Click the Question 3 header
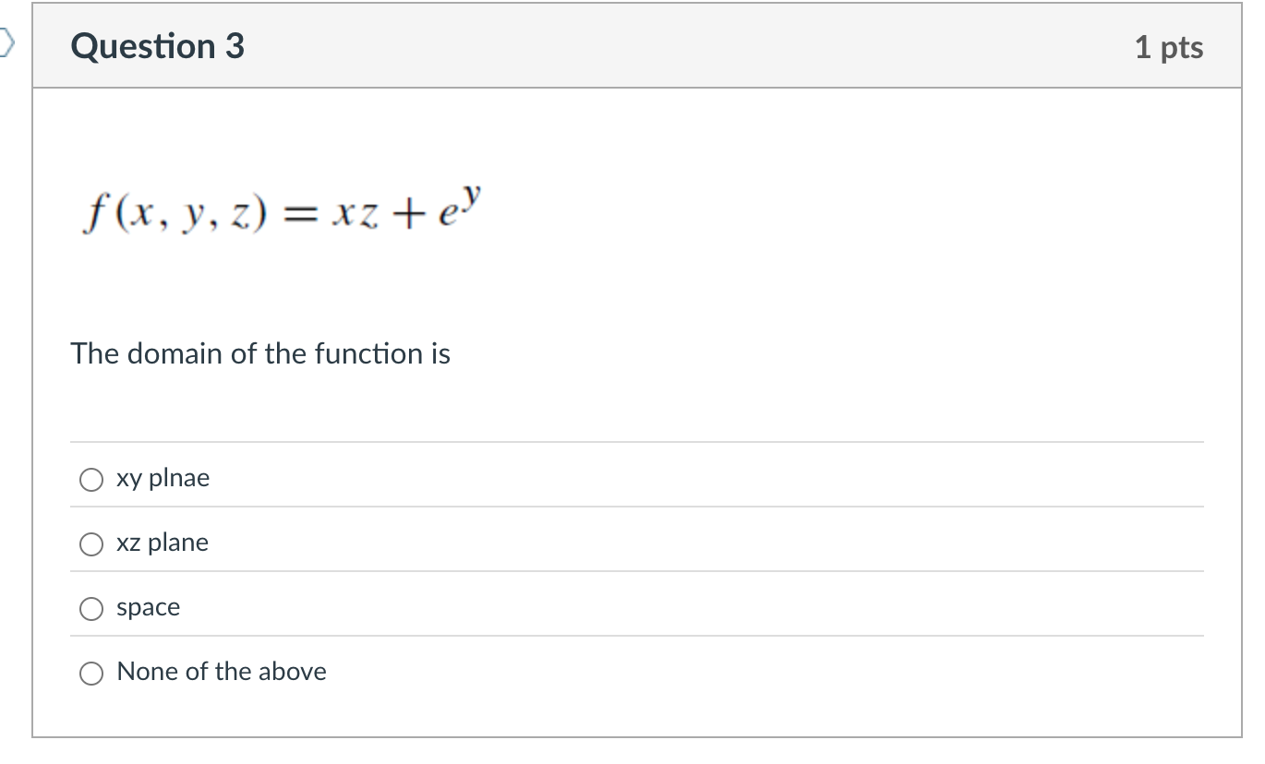This screenshot has height=764, width=1265. click(x=155, y=46)
